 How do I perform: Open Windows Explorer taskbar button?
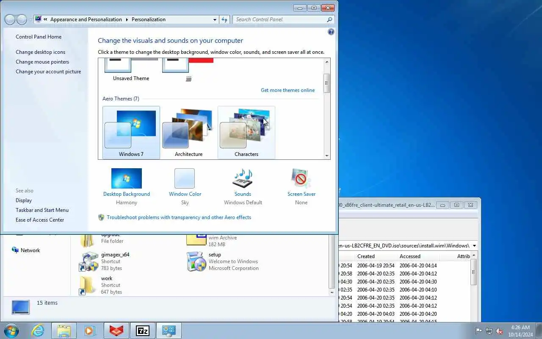coord(64,331)
